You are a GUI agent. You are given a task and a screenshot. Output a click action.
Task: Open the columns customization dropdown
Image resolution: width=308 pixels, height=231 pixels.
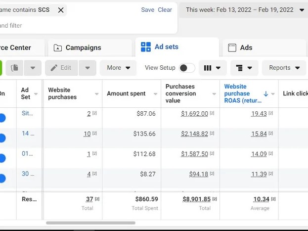pos(213,68)
